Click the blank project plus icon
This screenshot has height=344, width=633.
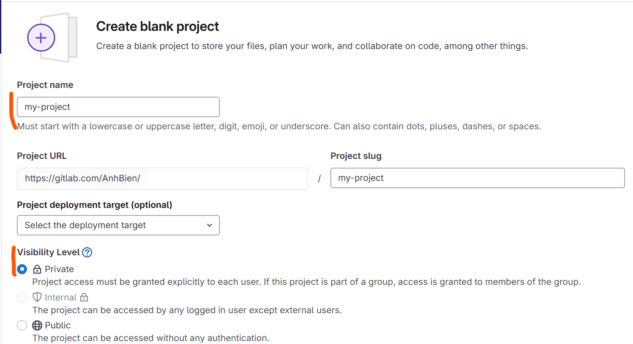pyautogui.click(x=41, y=38)
